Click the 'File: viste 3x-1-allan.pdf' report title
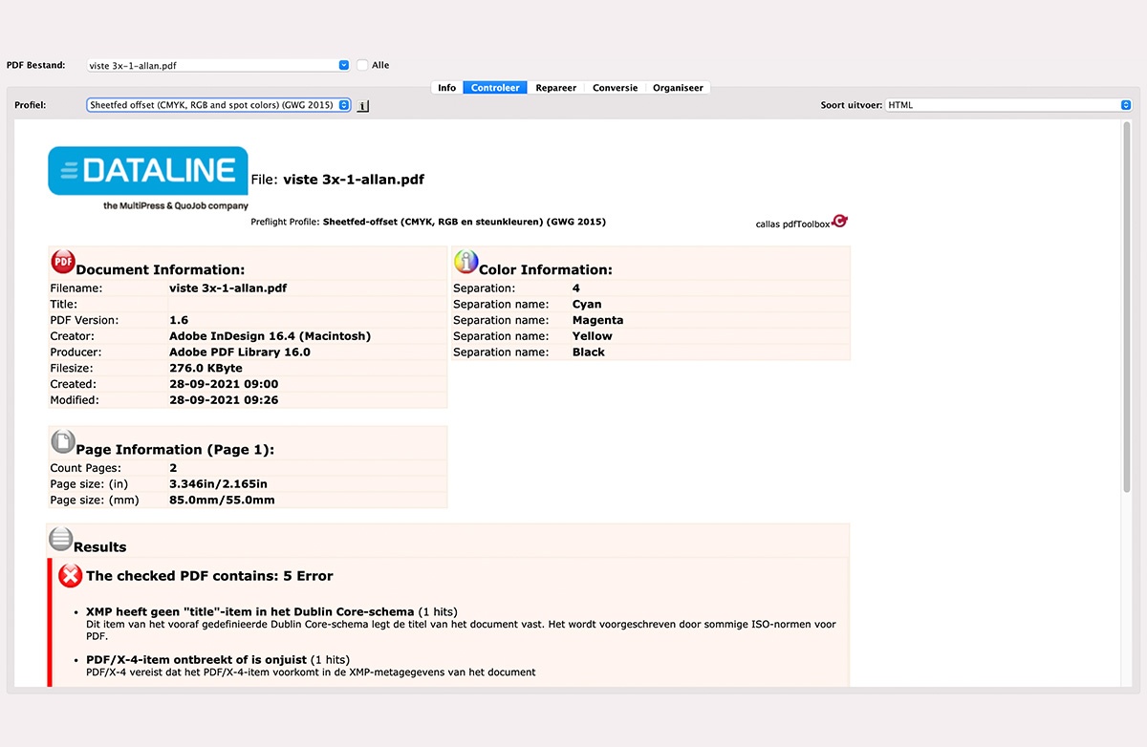Screen dimensions: 1147x747 tap(337, 180)
